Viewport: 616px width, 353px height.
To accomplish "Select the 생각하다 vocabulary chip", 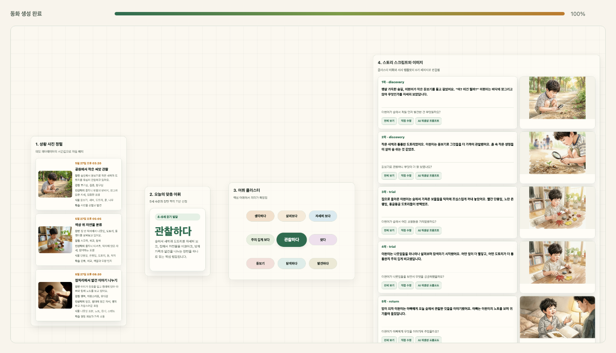I will pos(260,216).
